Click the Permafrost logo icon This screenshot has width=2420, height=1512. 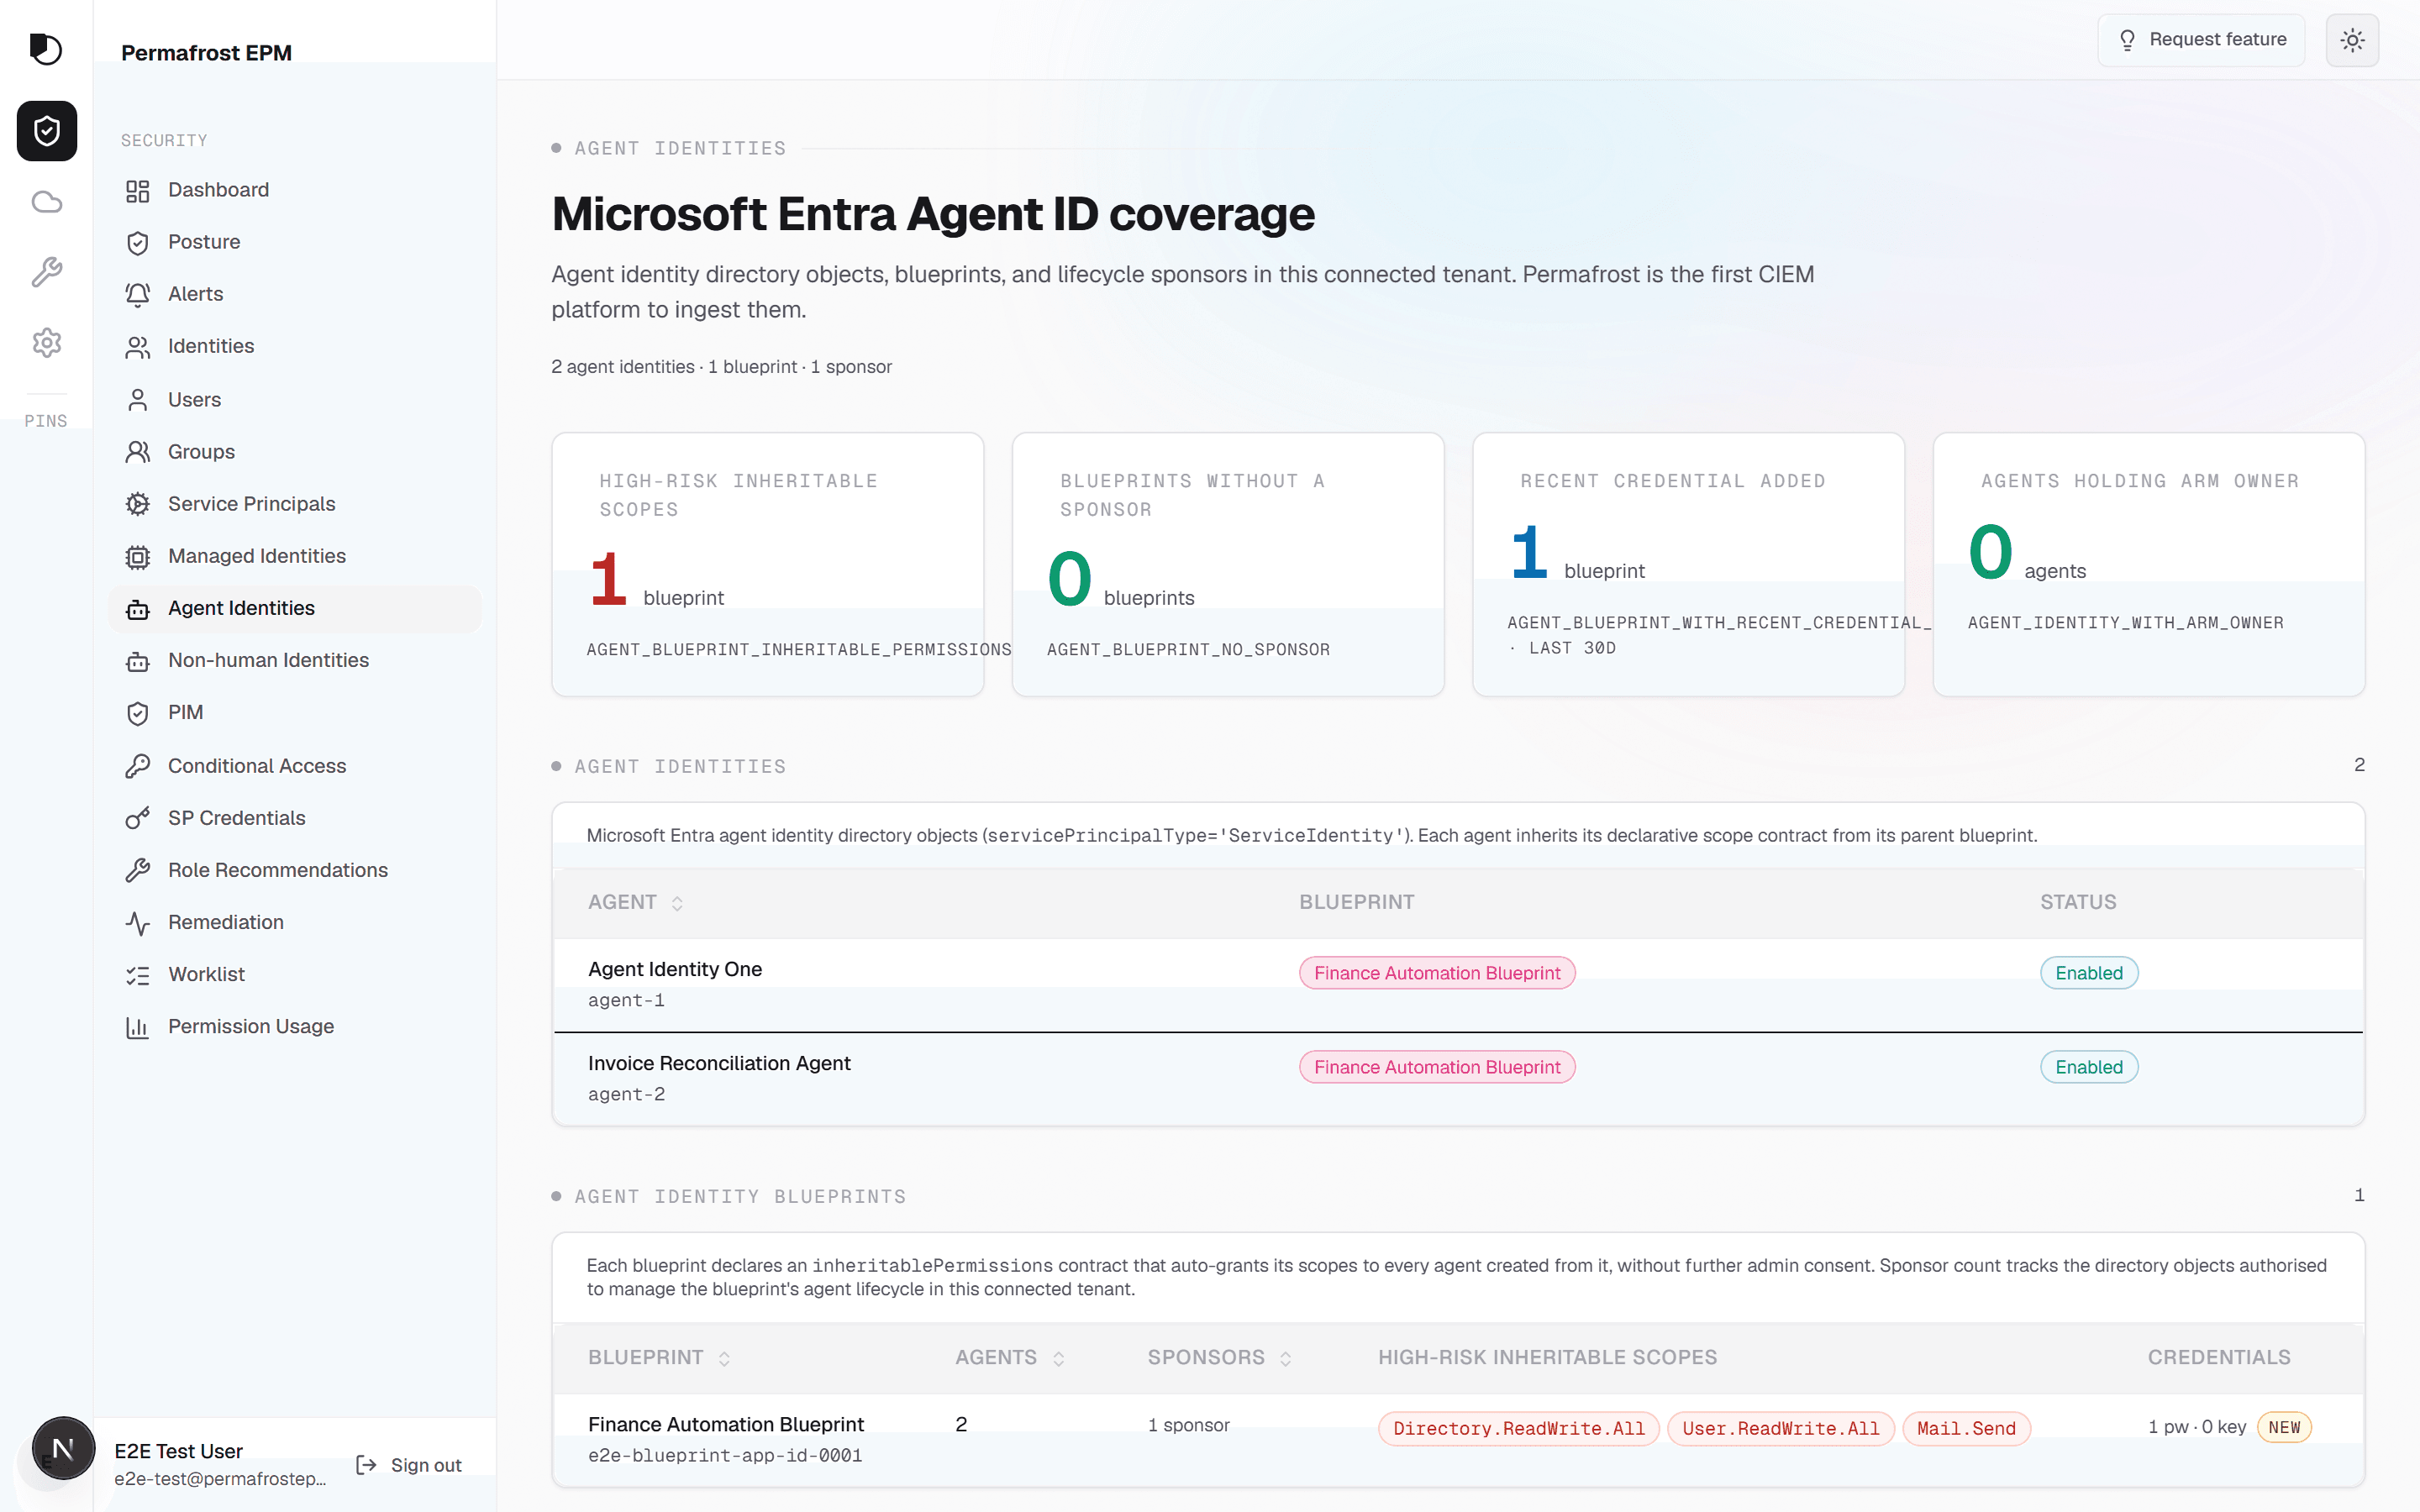pyautogui.click(x=46, y=48)
